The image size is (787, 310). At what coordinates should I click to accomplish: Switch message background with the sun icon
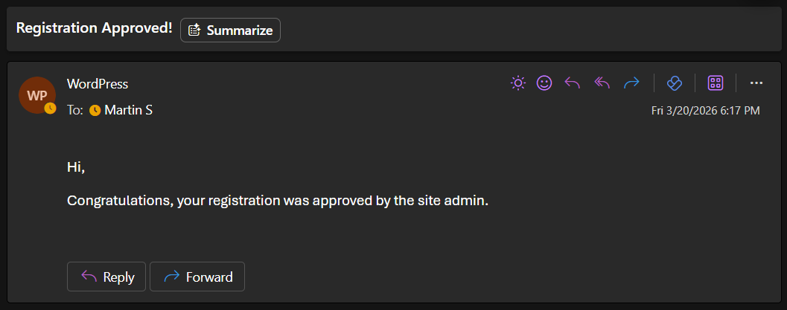pos(518,83)
